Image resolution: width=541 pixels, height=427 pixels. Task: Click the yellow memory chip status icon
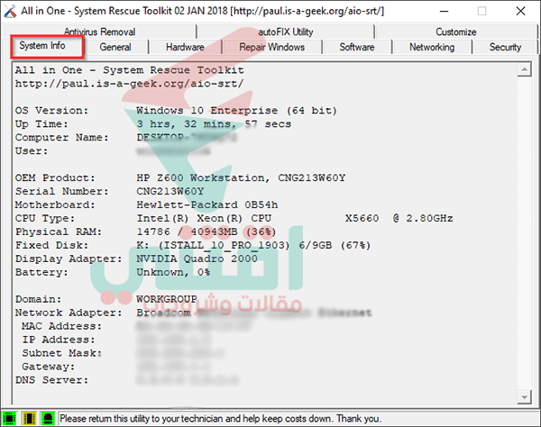29,418
